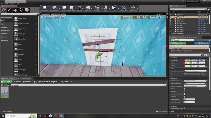
Task: Open the Door property dropdown
Action: point(192,74)
